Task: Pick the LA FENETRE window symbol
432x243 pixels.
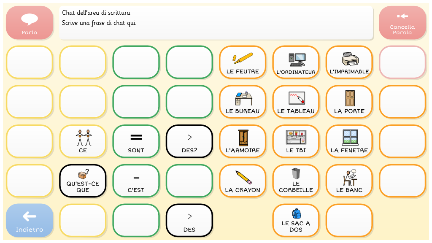Action: (349, 141)
